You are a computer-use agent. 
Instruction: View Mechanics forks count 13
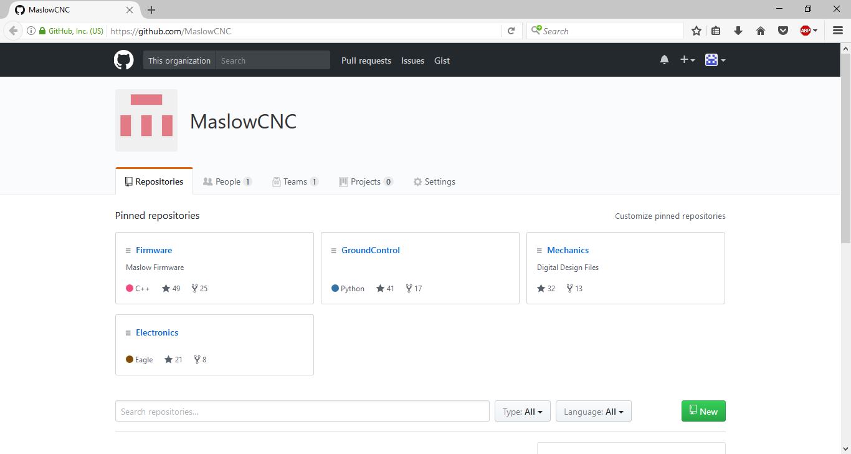pos(574,288)
